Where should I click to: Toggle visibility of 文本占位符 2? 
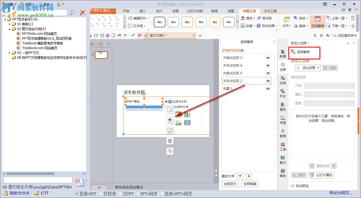click(x=268, y=81)
